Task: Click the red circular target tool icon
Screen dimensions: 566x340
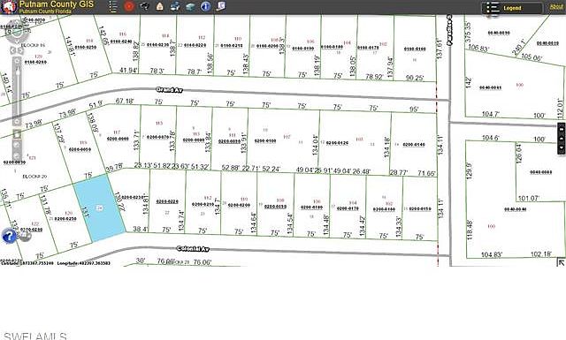Action: pos(129,6)
